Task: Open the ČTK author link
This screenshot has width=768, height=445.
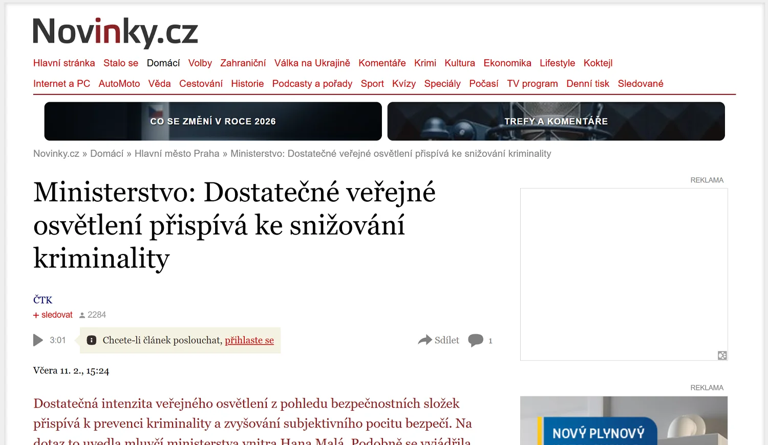Action: click(43, 300)
